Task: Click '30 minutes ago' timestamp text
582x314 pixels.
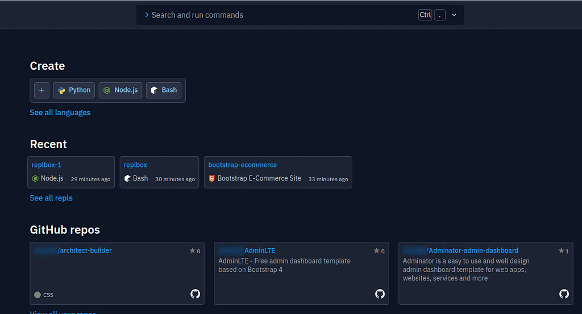Action: [175, 179]
